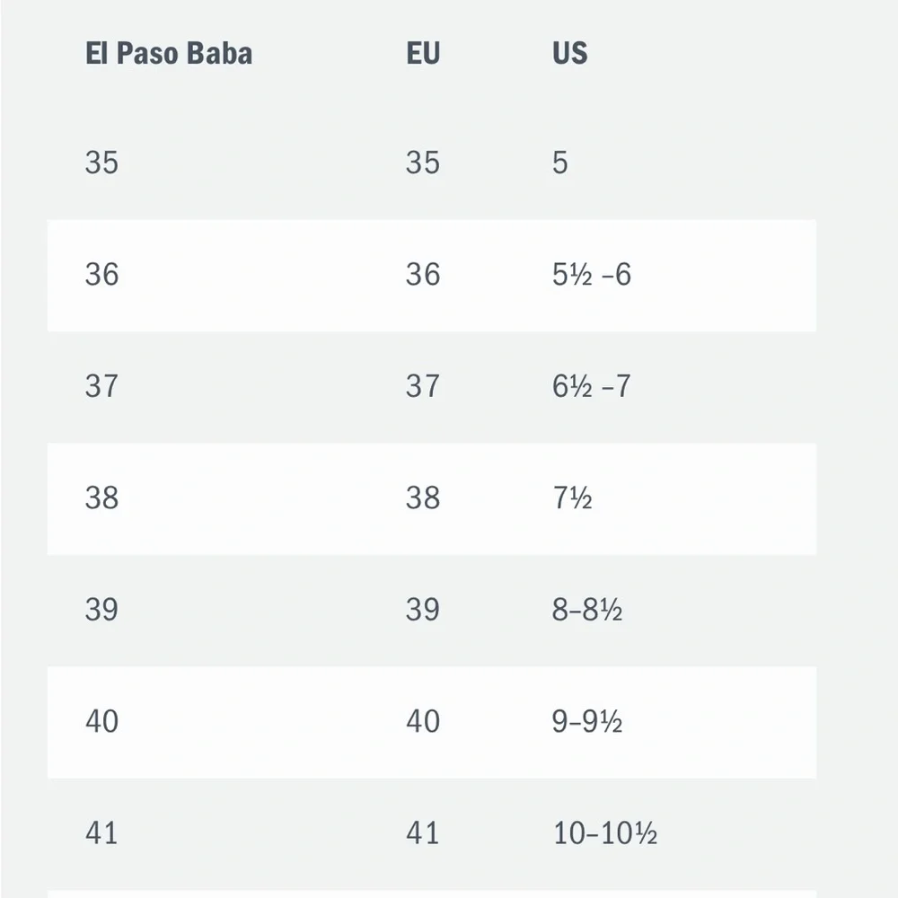This screenshot has height=898, width=898.
Task: Select 39 in El Paso Baba column
Action: tap(101, 610)
